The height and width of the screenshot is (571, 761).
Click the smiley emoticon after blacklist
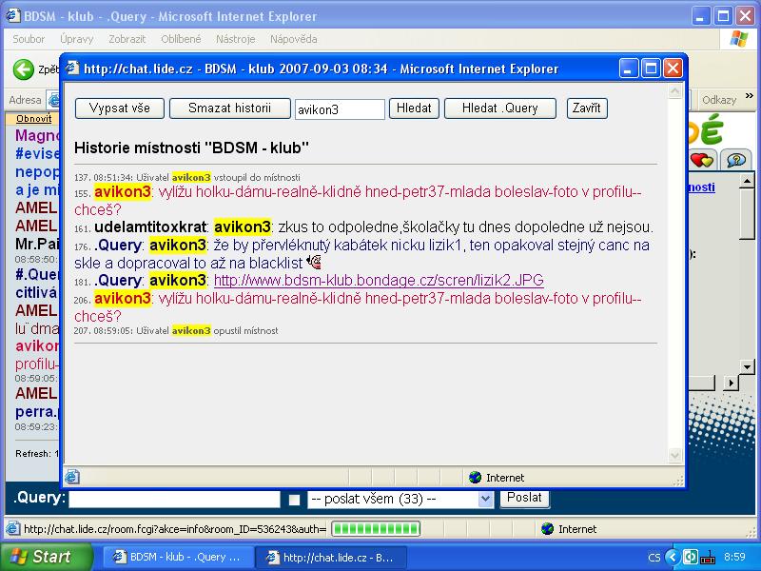click(314, 263)
